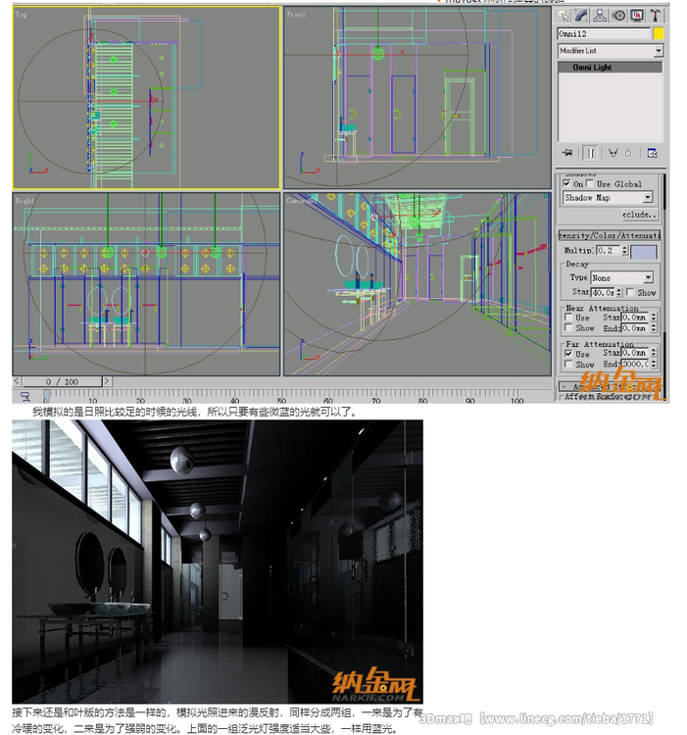Click the object color yellow swatch
The width and height of the screenshot is (687, 735).
click(x=659, y=33)
